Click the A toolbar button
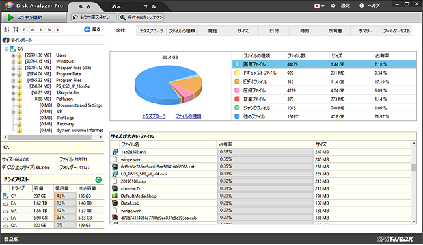Screen dimensions: 423x245 [33, 30]
